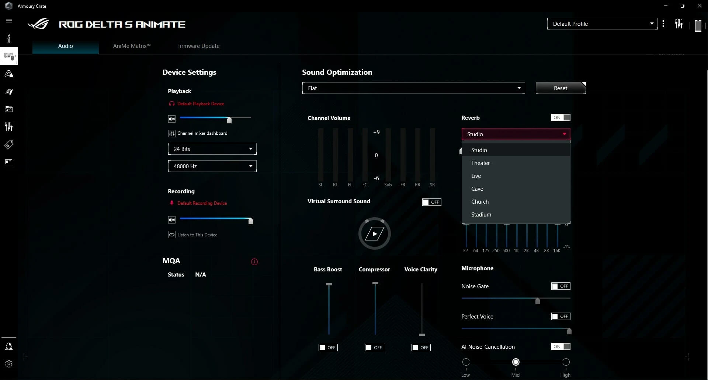This screenshot has width=708, height=380.
Task: Switch to the Firmware Update tab
Action: (198, 46)
